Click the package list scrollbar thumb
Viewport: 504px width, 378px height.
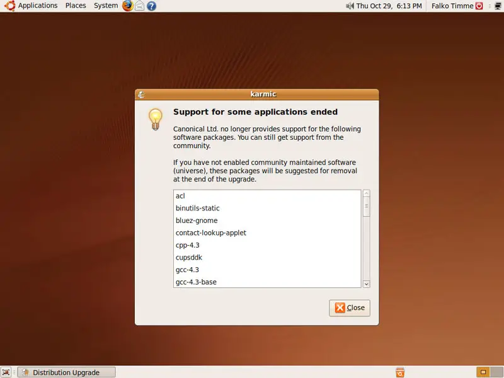pyautogui.click(x=367, y=207)
